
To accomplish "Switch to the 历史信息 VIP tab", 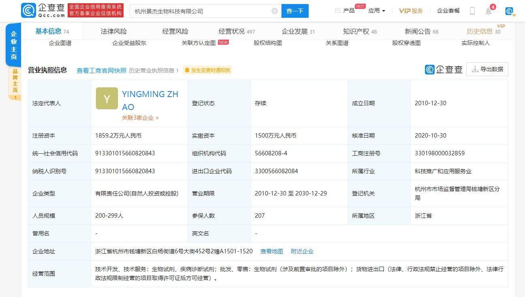I will pos(483,31).
